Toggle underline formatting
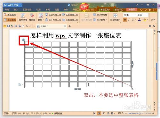 (132, 20)
